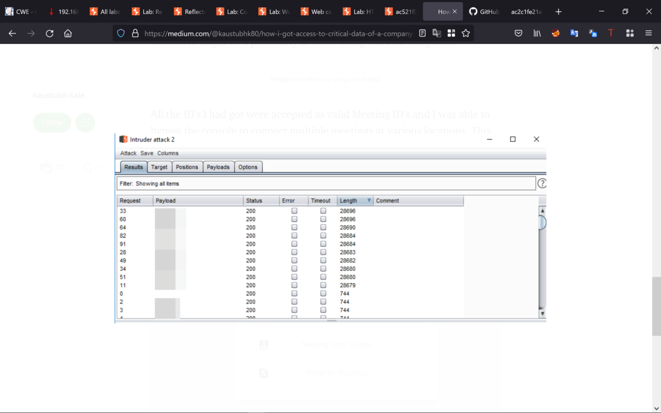Open the ac2c1fe21 browser tab
Image resolution: width=661 pixels, height=413 pixels.
526,12
